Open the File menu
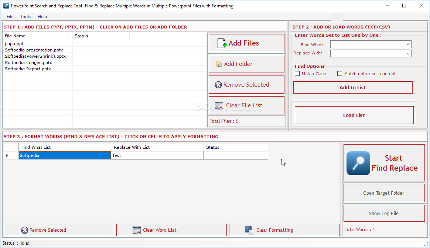Screen dimensions: 430x248 [10, 17]
